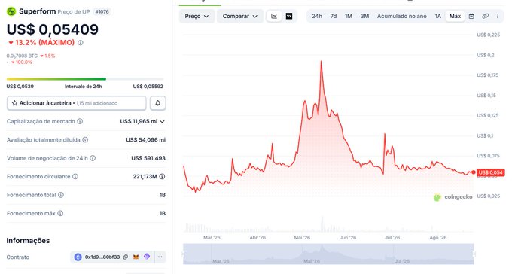Screen dimensions: 512x274
Task: Click the 24h price range progress bar
Action: click(x=85, y=79)
